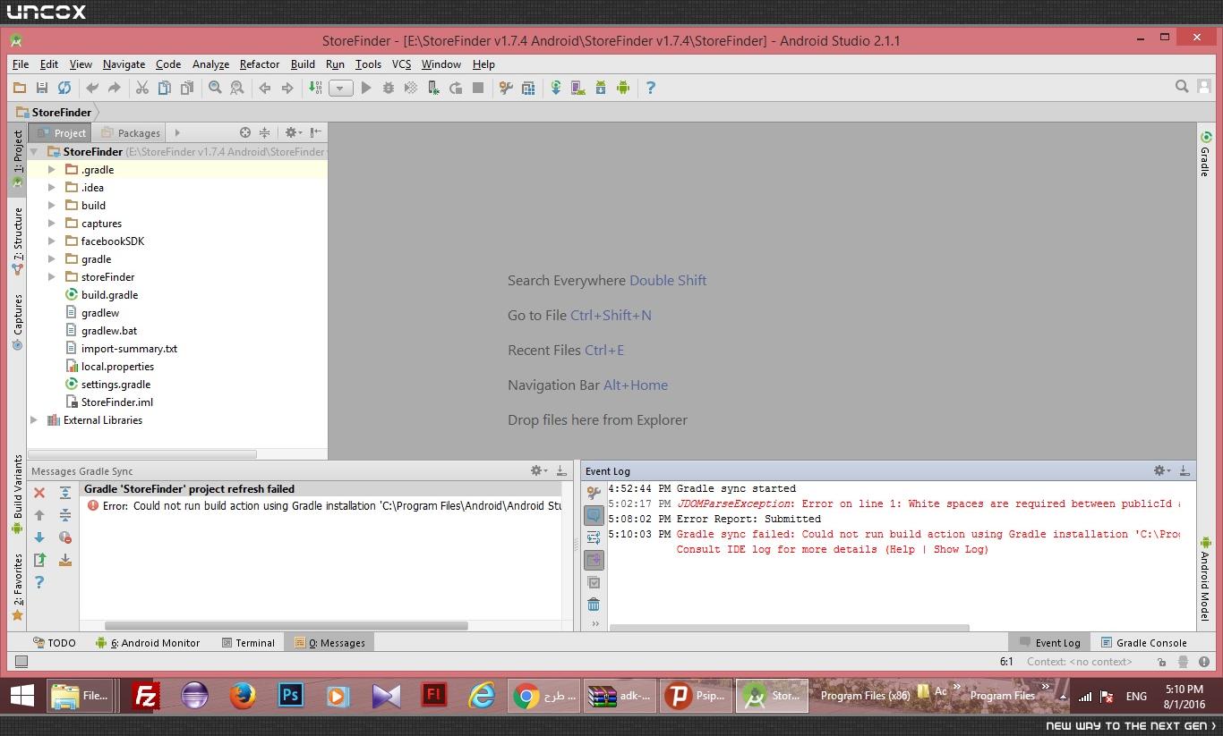Click the Make Project icon
This screenshot has width=1223, height=736.
315,88
